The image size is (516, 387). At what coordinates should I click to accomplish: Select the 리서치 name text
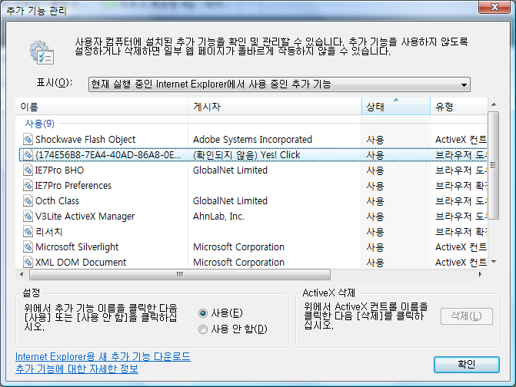click(48, 232)
